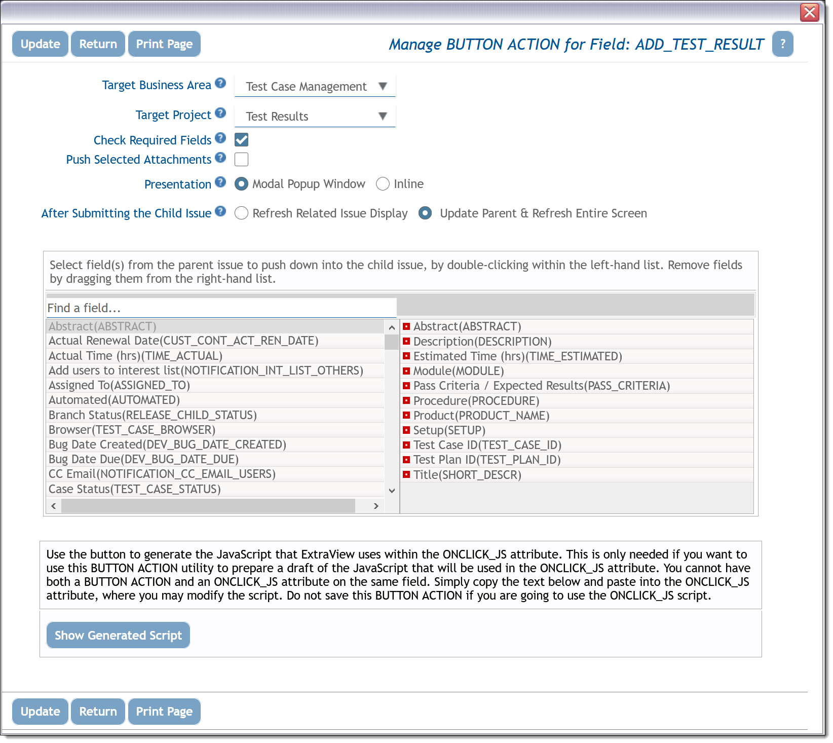Open the Target Business Area dropdown
This screenshot has height=743, width=833.
coord(315,86)
